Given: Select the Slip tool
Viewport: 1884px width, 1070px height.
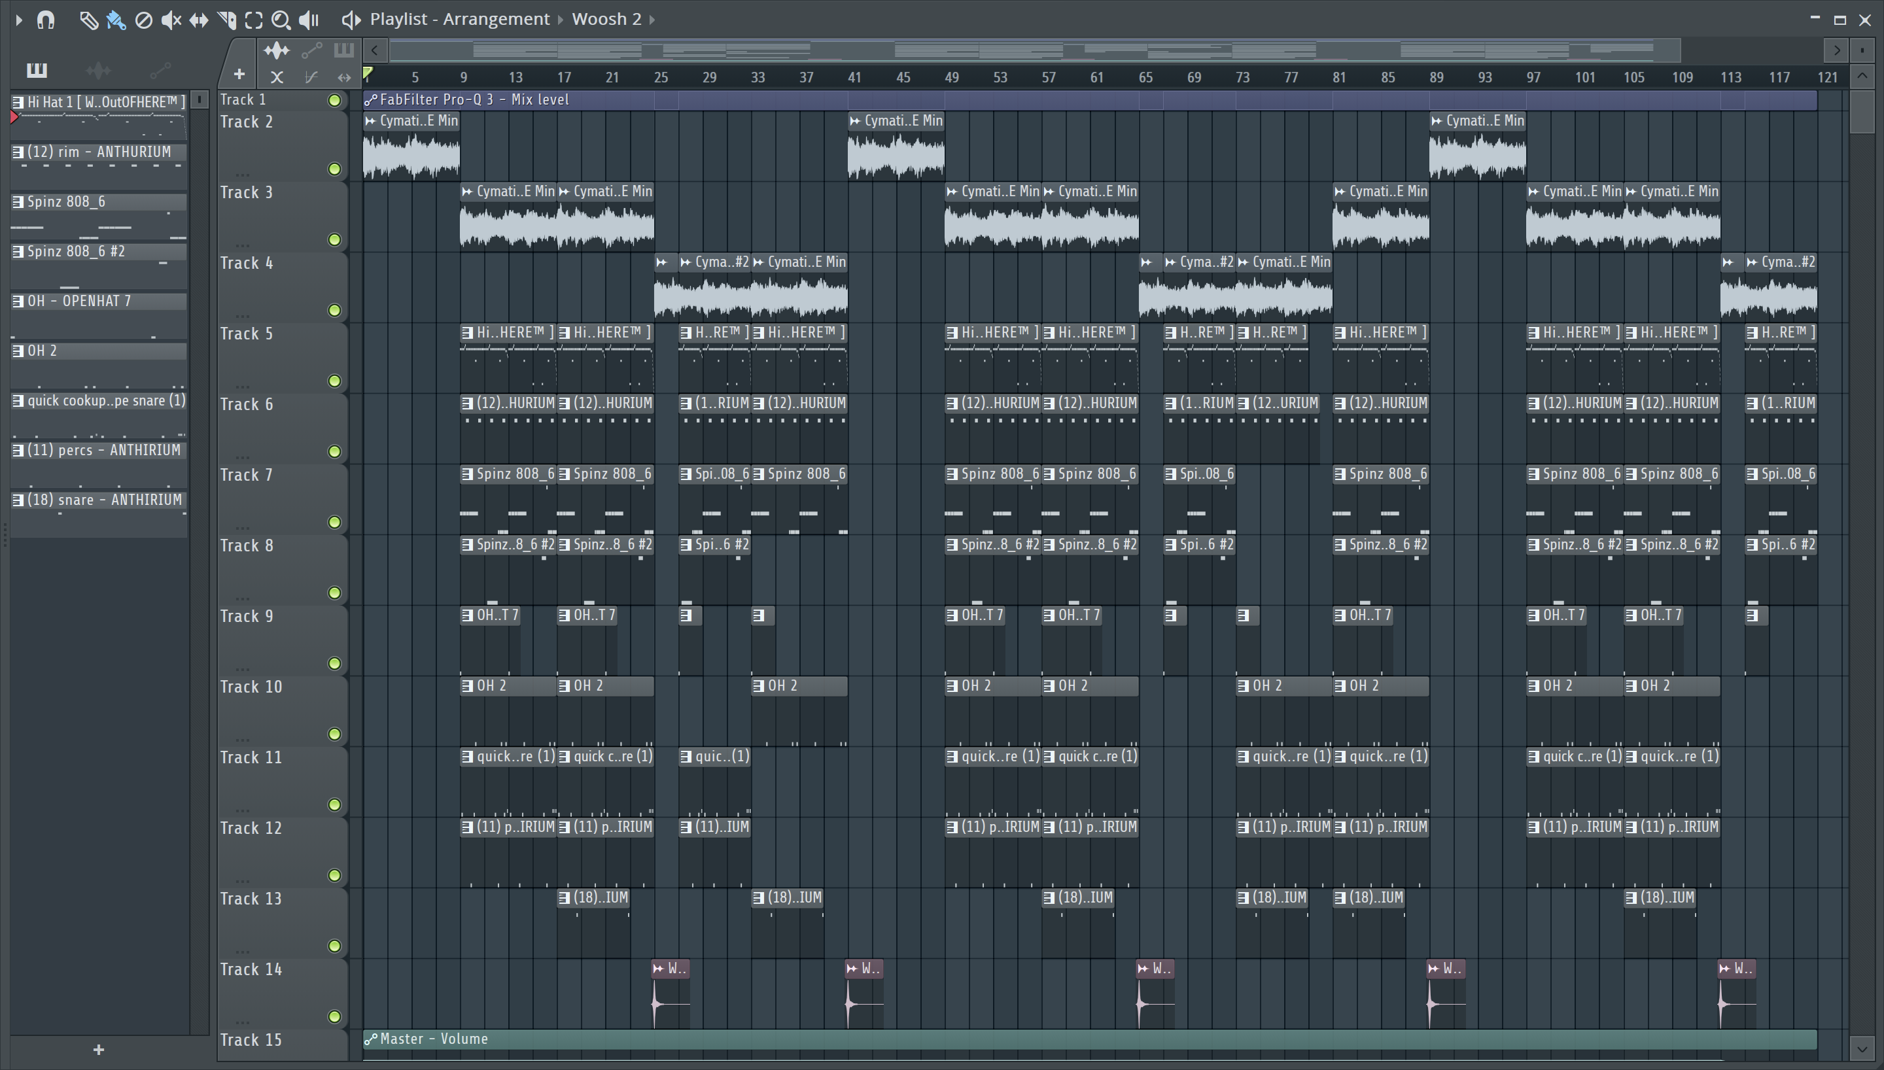Looking at the screenshot, I should point(198,20).
